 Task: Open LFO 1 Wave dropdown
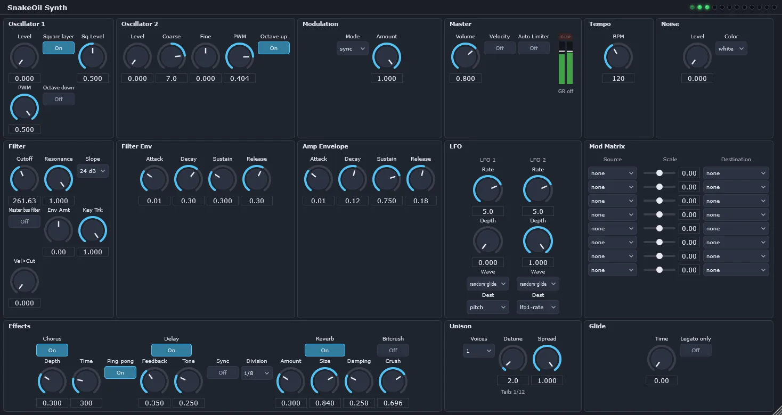tap(488, 284)
